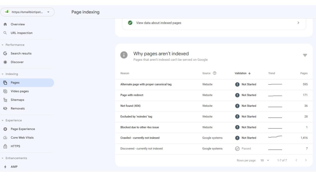Open the property selector dropdown
316x177 pixels.
point(27,12)
